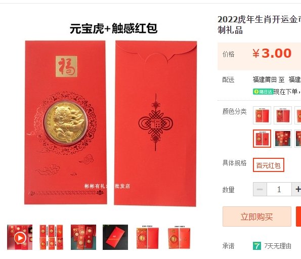Play the product video thumbnail
This screenshot has width=301, height=259.
tap(20, 237)
